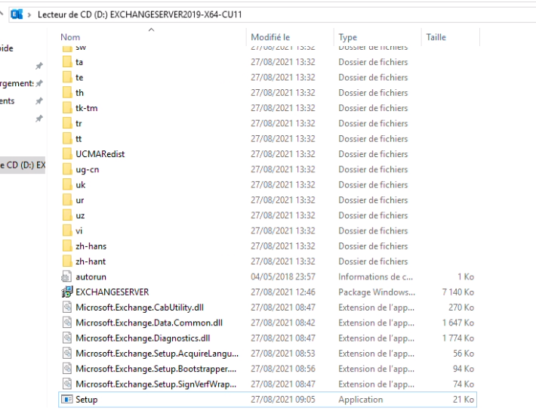This screenshot has height=411, width=536.
Task: Click the EXCHANGESERVER installer package icon
Action: coord(67,292)
